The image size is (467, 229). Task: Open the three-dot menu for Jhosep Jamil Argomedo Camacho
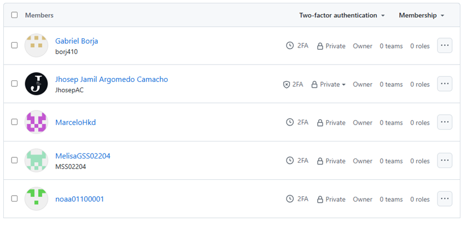445,84
